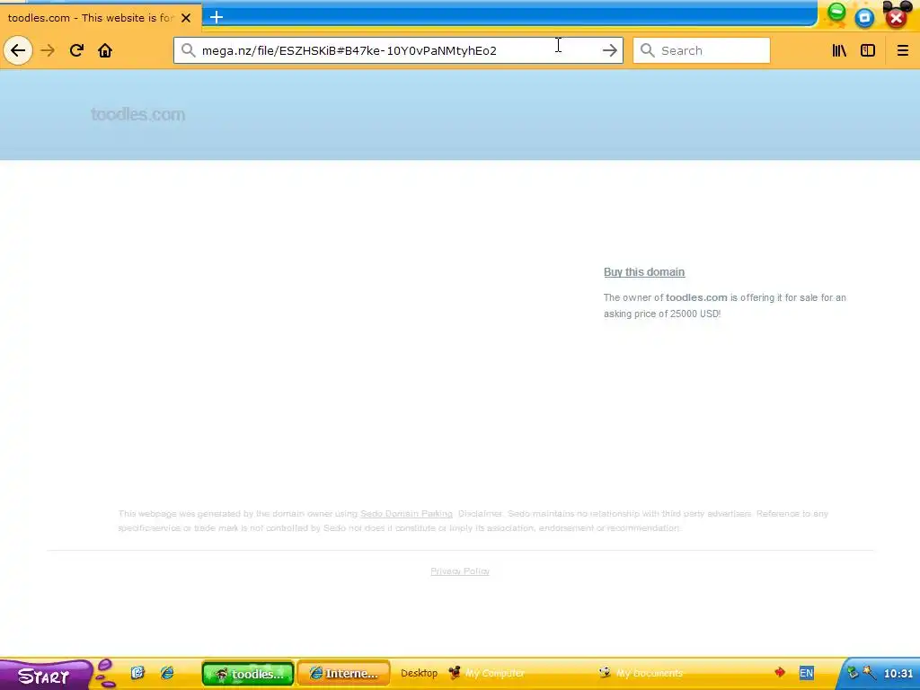Click the forward navigation arrow

tap(48, 50)
